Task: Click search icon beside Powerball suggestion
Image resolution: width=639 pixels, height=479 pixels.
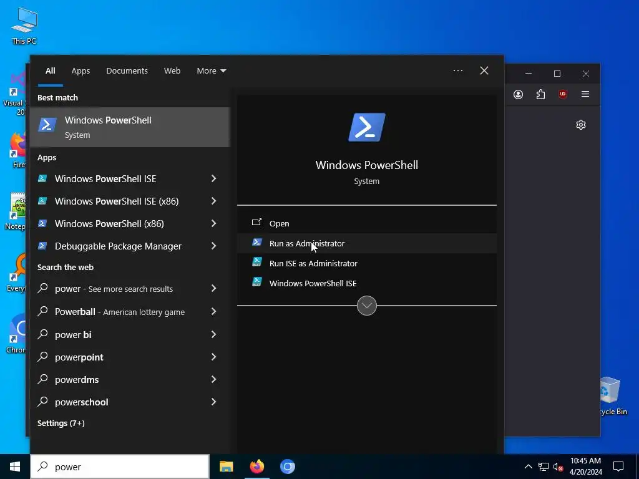Action: coord(42,311)
